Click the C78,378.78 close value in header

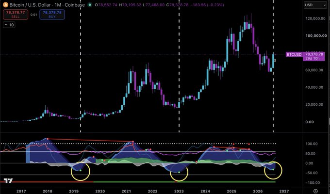[178, 5]
